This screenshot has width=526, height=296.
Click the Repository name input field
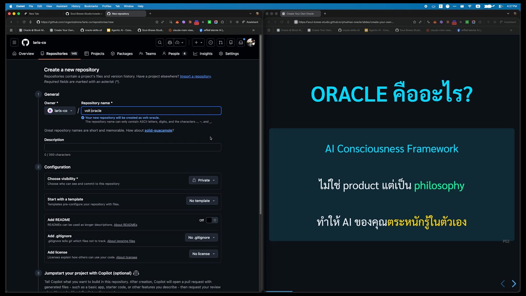pos(151,111)
